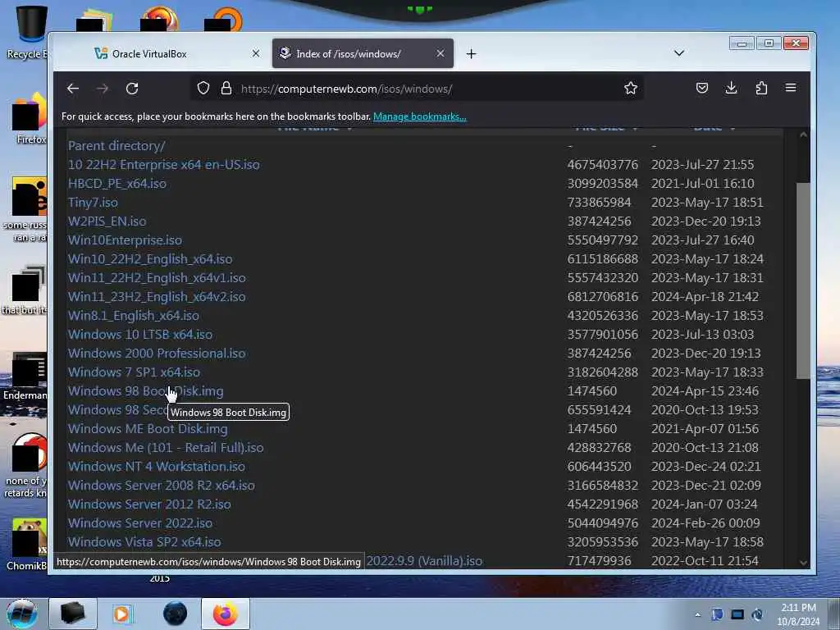Click Windows 2000 Professional.iso link
Image resolution: width=840 pixels, height=630 pixels.
click(x=157, y=353)
